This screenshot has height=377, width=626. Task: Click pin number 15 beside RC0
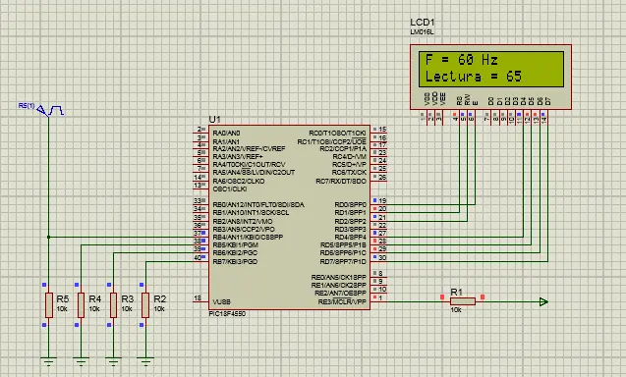point(382,130)
